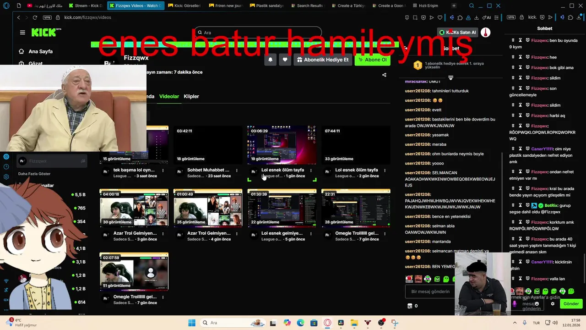Open the Kick hamburger menu

[x=22, y=33]
